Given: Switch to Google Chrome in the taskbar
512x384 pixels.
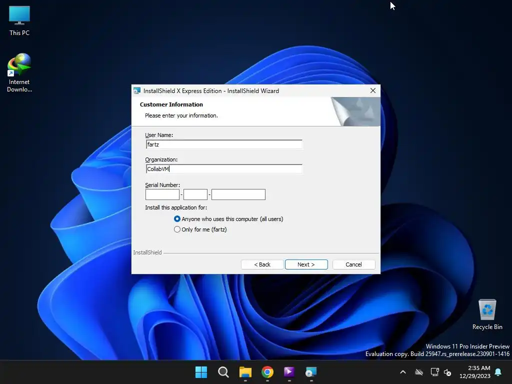Looking at the screenshot, I should (x=267, y=372).
